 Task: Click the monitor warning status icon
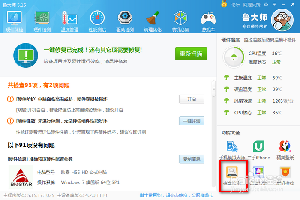(26, 55)
